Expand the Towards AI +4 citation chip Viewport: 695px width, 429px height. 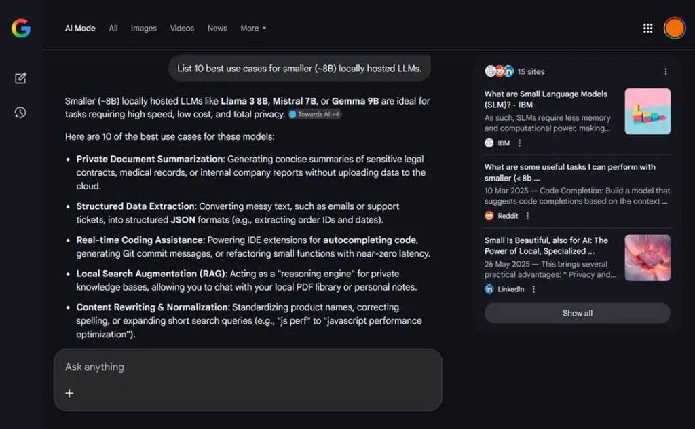click(314, 114)
